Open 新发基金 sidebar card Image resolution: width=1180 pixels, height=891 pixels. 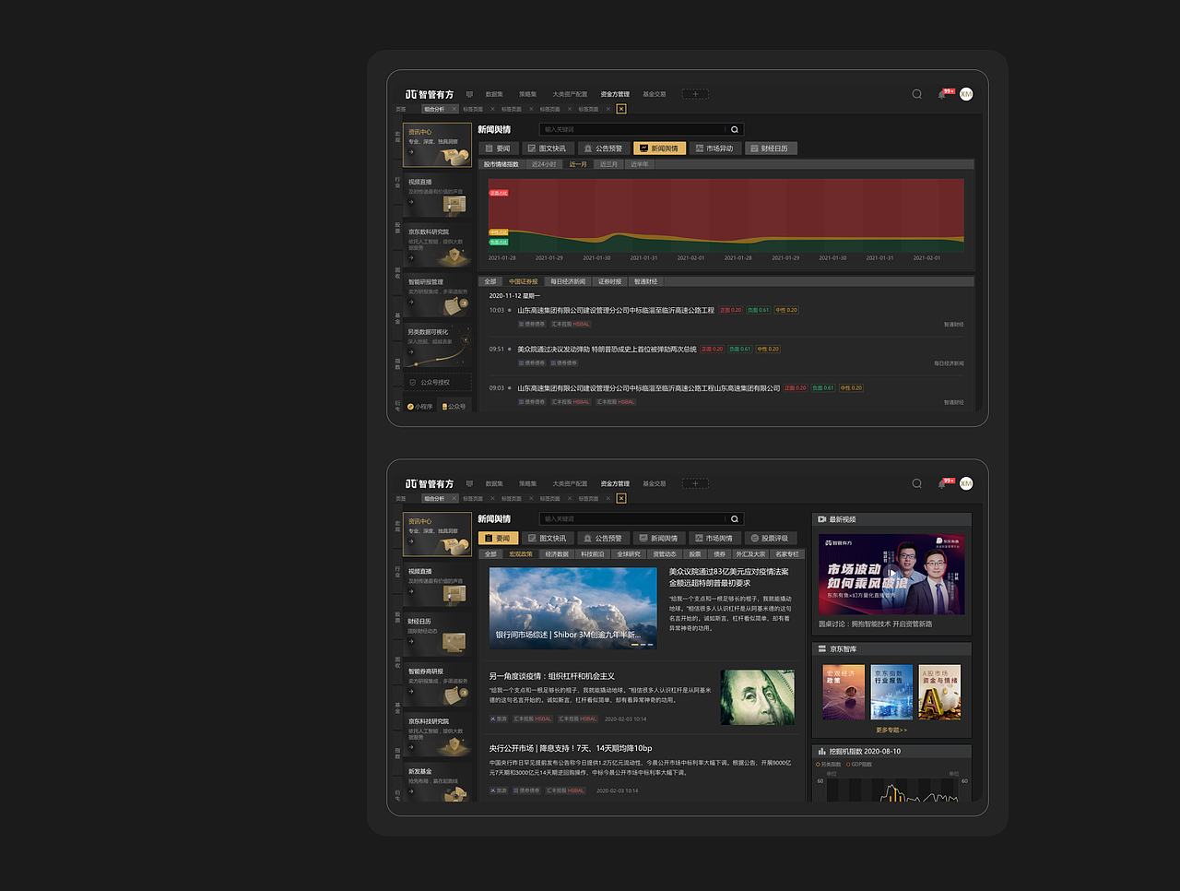coord(438,782)
